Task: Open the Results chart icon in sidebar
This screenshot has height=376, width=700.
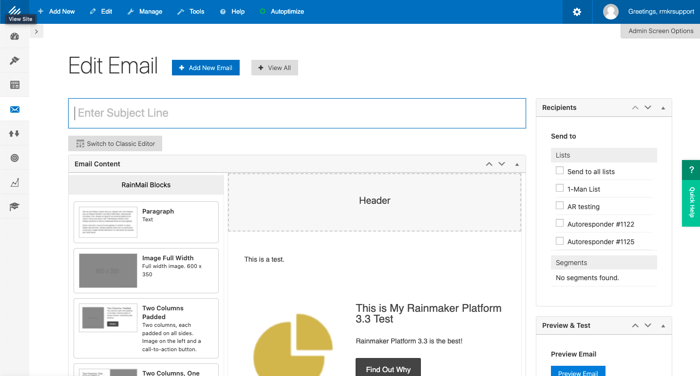Action: 14,181
